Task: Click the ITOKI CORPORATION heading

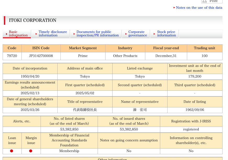Action: pos(32,20)
